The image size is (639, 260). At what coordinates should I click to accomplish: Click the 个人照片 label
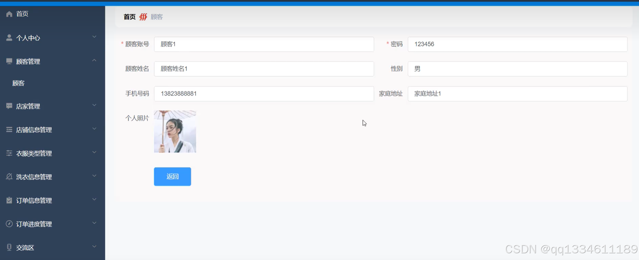point(137,118)
